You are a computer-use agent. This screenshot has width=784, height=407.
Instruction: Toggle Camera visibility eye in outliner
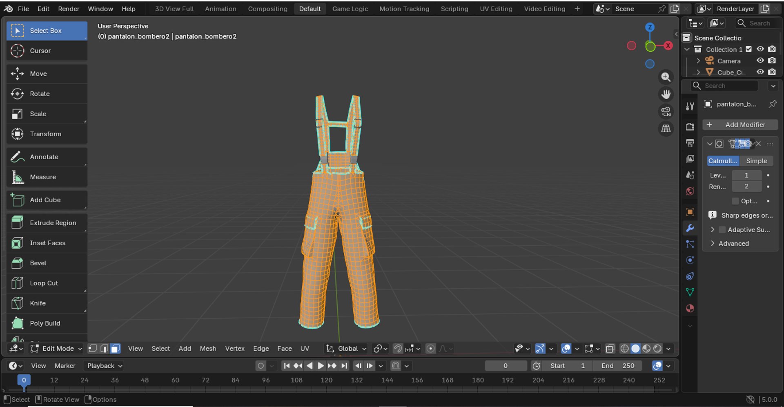click(760, 60)
